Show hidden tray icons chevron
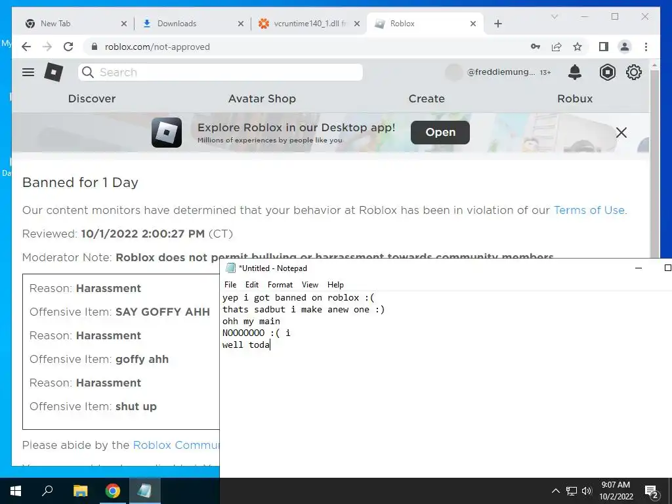 [x=555, y=491]
